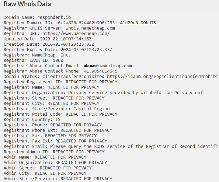The width and height of the screenshot is (219, 182).
Task: Click the Registrar IANA ID 1068
Action: point(58,60)
